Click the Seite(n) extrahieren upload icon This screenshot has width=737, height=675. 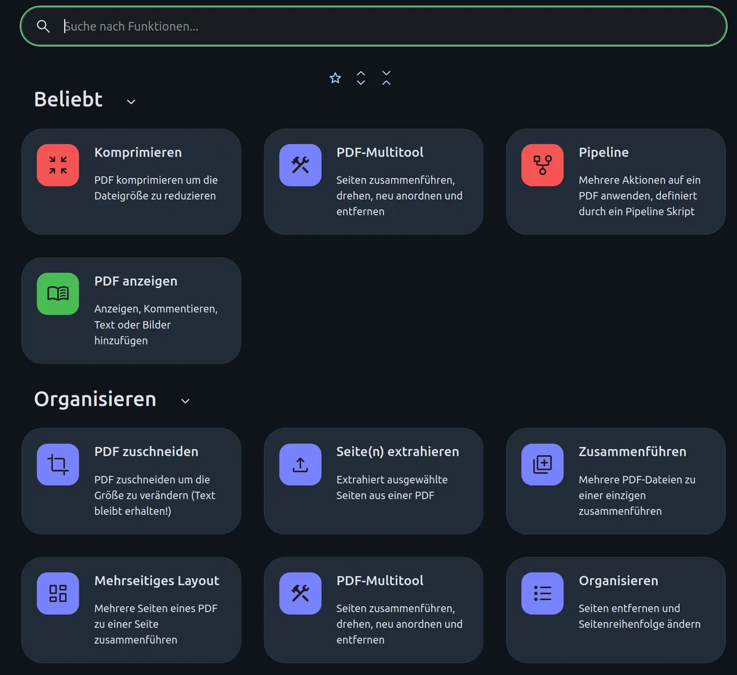point(300,464)
